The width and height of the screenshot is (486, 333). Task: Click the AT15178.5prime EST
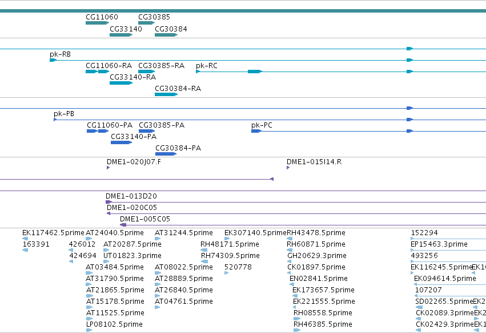89,308
